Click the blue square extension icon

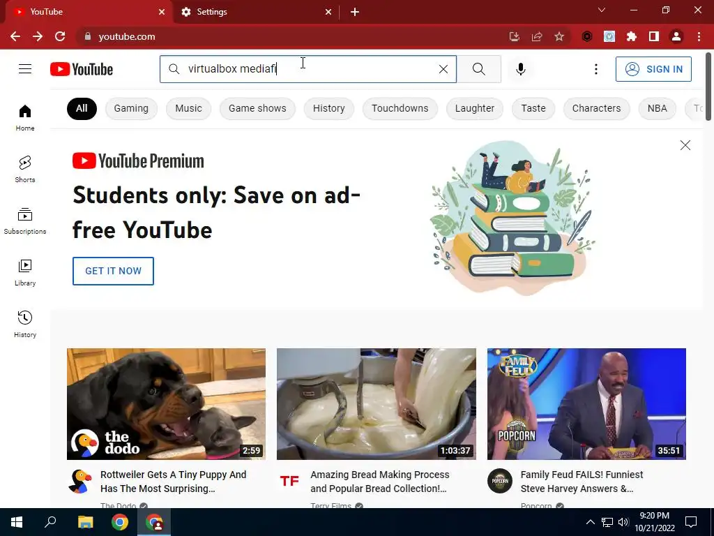coord(609,36)
